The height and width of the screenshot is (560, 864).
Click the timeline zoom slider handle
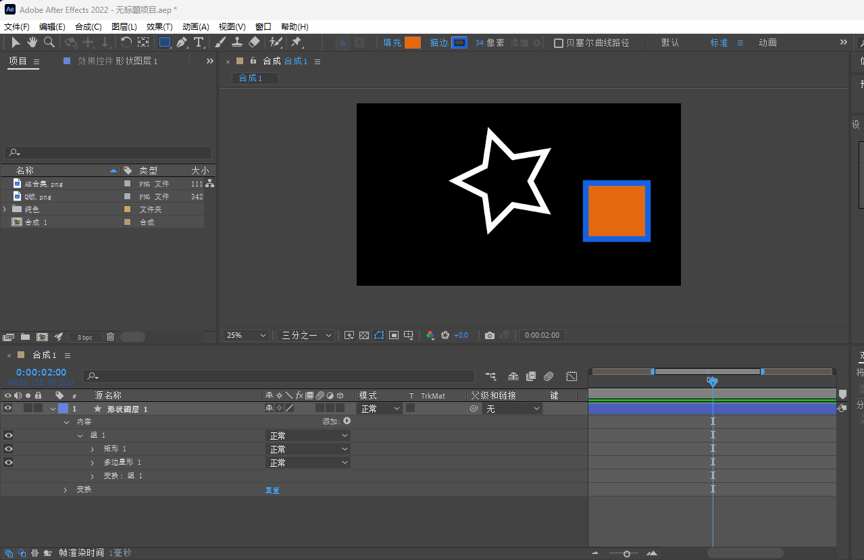click(627, 554)
